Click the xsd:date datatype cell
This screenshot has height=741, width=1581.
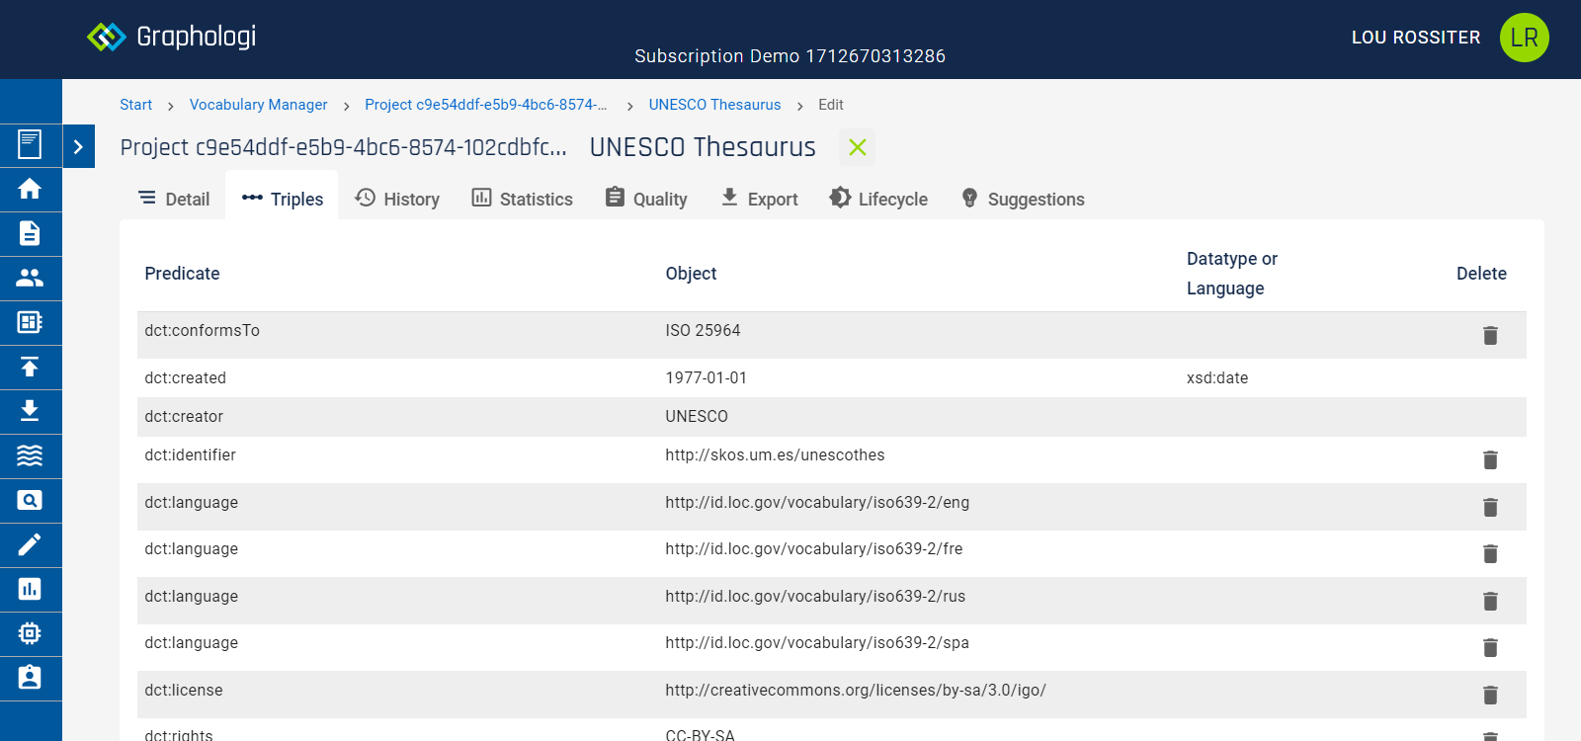(1216, 377)
